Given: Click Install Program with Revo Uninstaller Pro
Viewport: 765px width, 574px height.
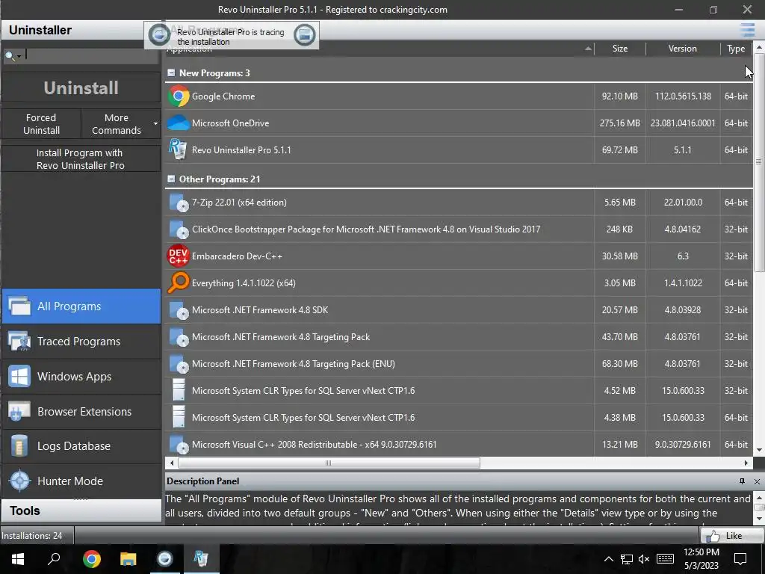Looking at the screenshot, I should (81, 159).
